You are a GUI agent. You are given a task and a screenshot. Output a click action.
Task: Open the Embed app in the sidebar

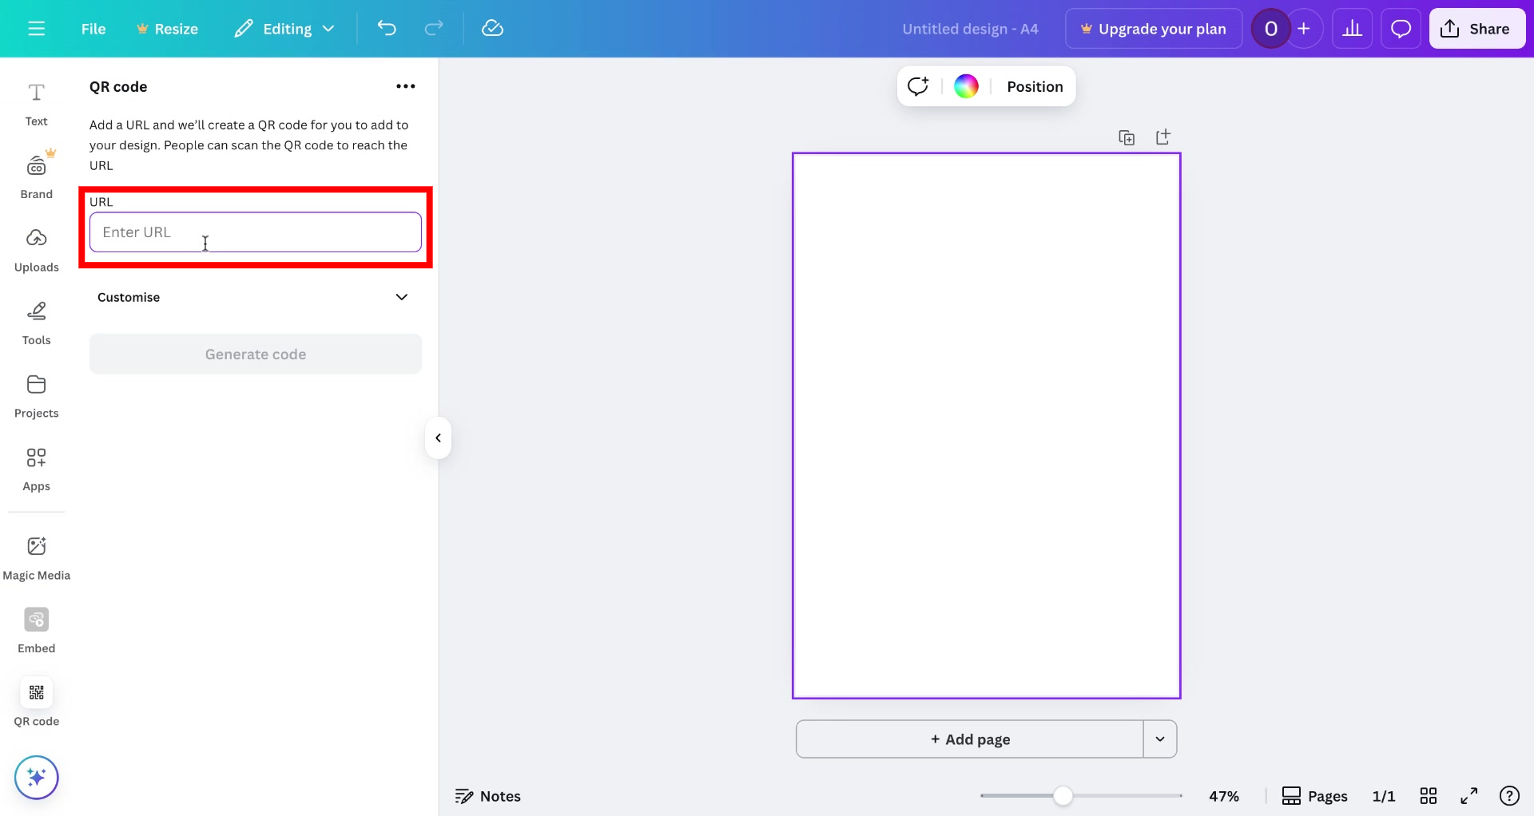pos(36,630)
